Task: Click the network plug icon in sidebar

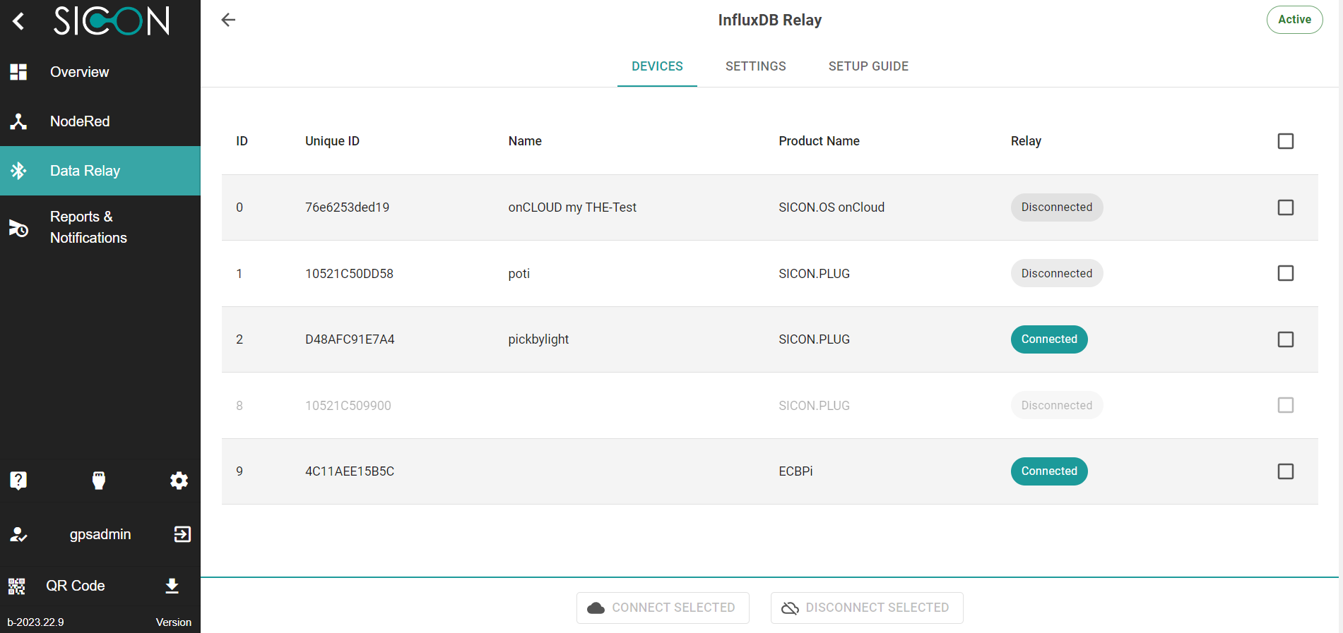Action: click(99, 481)
